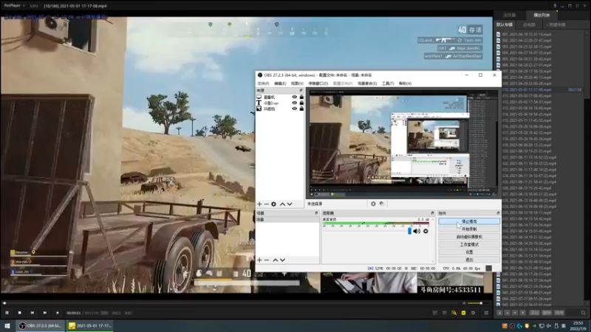This screenshot has height=332, width=591.
Task: Toggle visibility eye of the display capture source
Action: [294, 97]
